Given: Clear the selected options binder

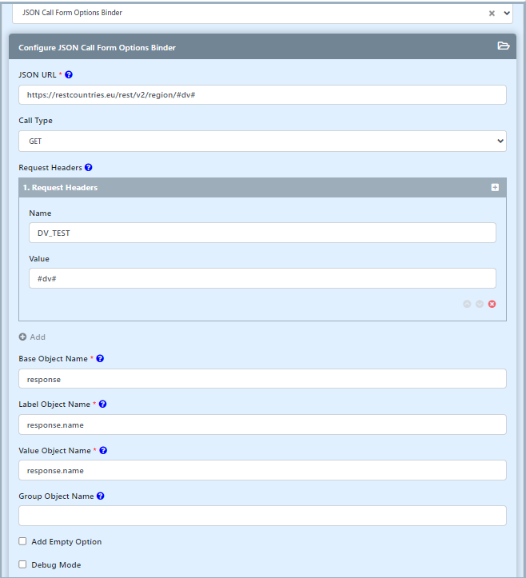Looking at the screenshot, I should click(492, 14).
